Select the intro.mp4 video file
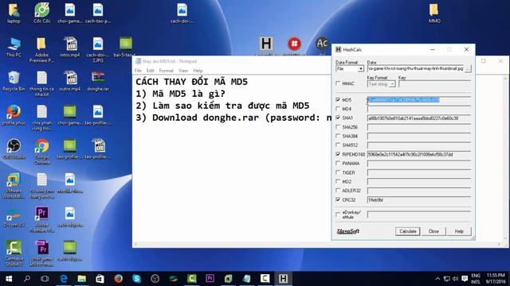The height and width of the screenshot is (286, 510). [x=70, y=47]
